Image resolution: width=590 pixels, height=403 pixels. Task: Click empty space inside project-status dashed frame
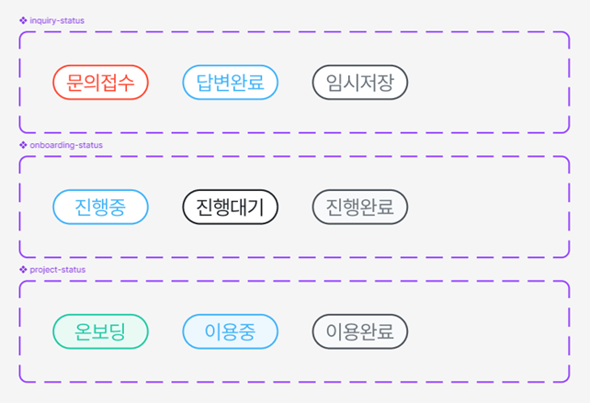[x=487, y=331]
